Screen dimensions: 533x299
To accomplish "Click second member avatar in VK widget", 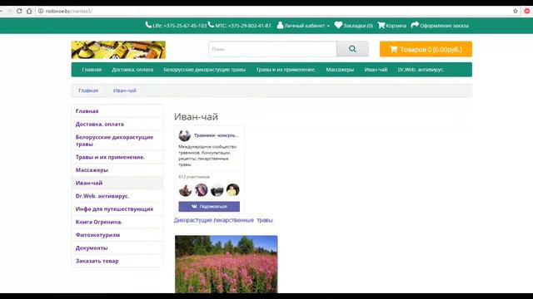I will 202,190.
